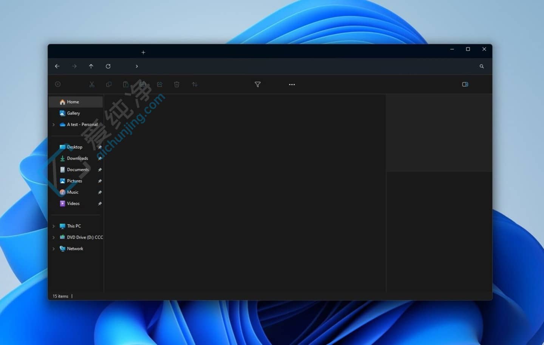Click the New item icon
544x345 pixels.
click(x=58, y=84)
